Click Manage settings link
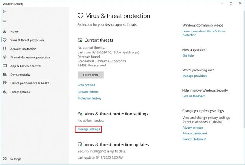The image size is (245, 165). [x=89, y=129]
